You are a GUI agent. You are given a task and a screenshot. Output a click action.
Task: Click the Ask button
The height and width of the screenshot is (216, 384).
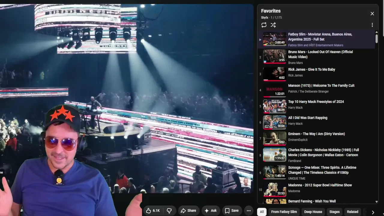click(x=211, y=211)
